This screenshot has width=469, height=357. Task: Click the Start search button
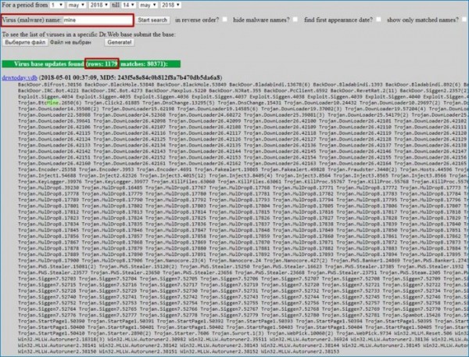[152, 20]
